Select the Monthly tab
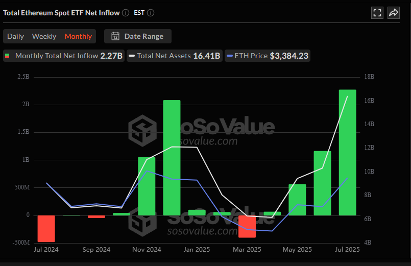Viewport: 411px width, 266px height. (x=79, y=36)
